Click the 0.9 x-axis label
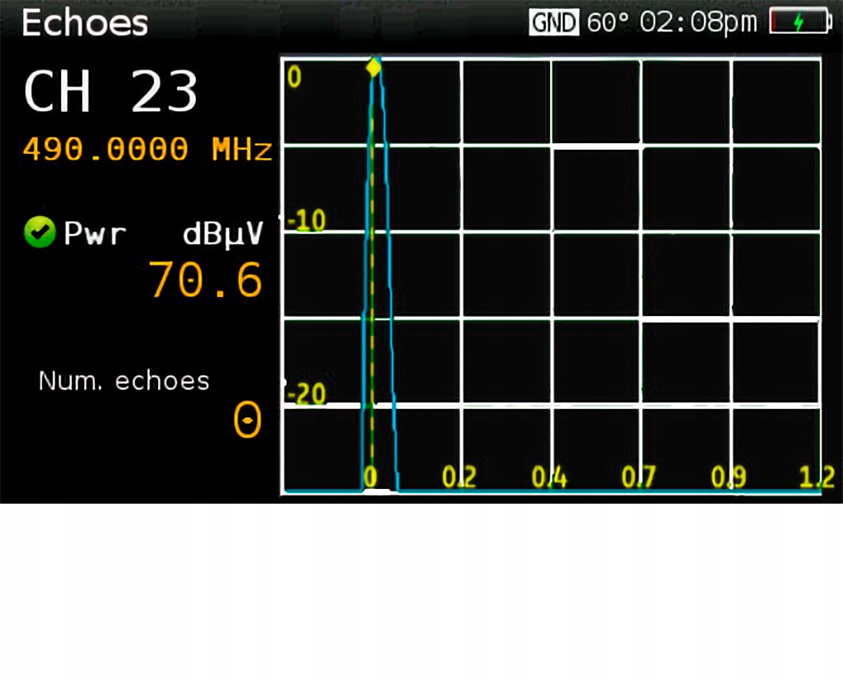The width and height of the screenshot is (843, 679). (x=729, y=477)
